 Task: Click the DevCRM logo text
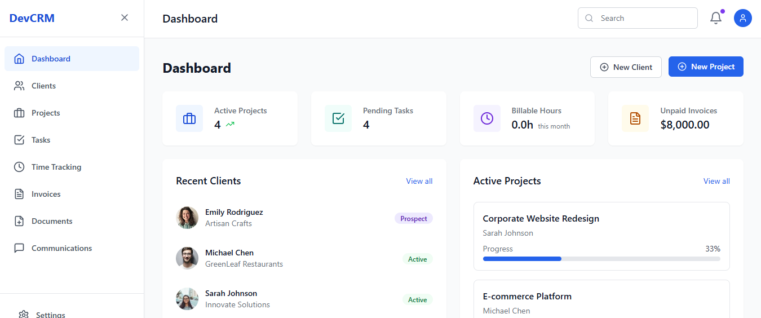click(x=32, y=18)
